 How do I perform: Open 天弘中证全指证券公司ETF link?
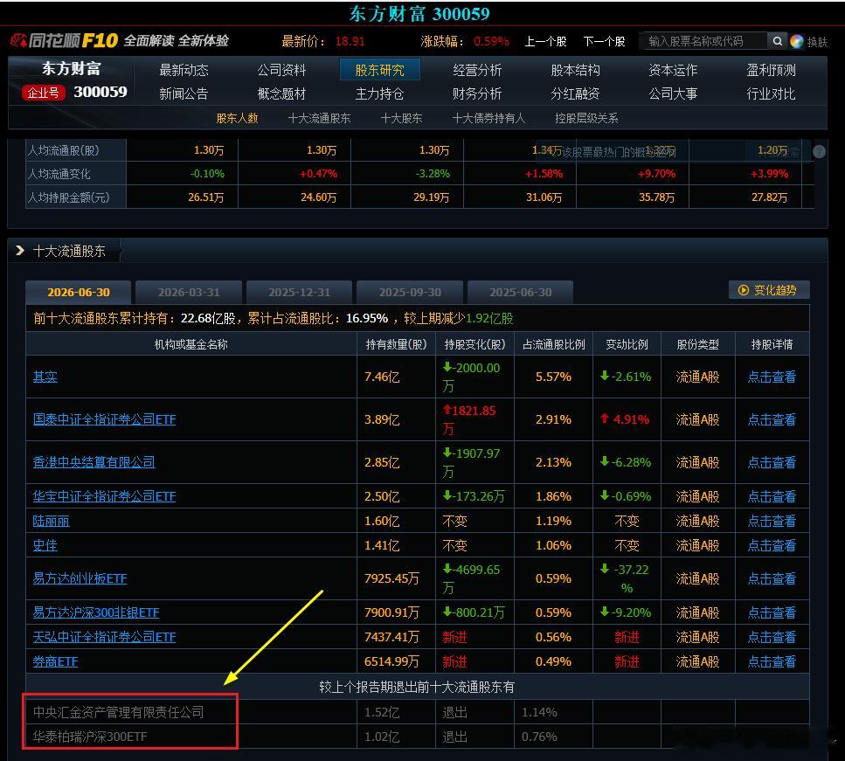tap(105, 637)
